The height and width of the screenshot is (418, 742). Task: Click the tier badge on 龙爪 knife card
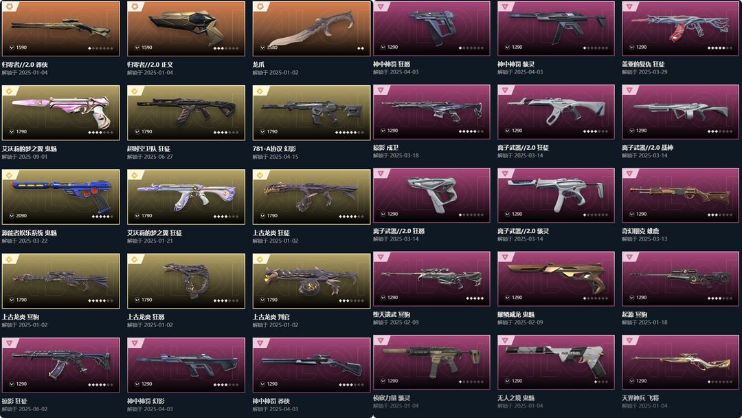pyautogui.click(x=260, y=7)
